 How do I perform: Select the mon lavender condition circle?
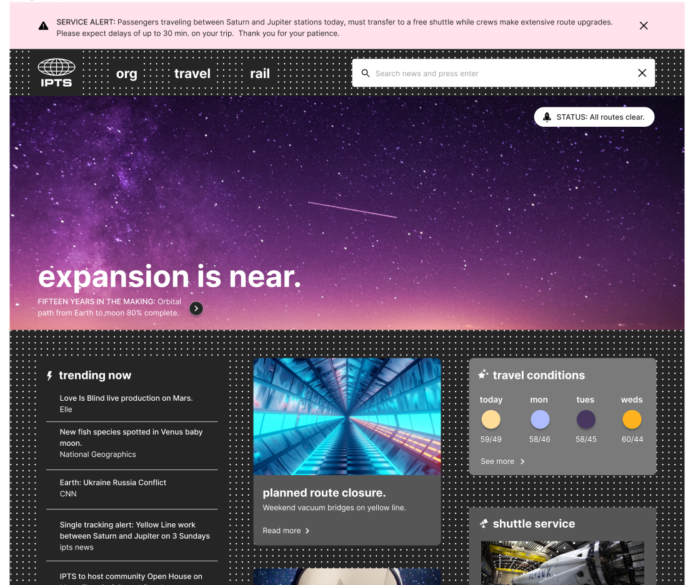[539, 420]
